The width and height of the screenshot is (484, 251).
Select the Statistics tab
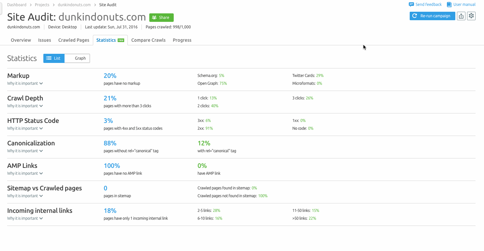[x=110, y=40]
